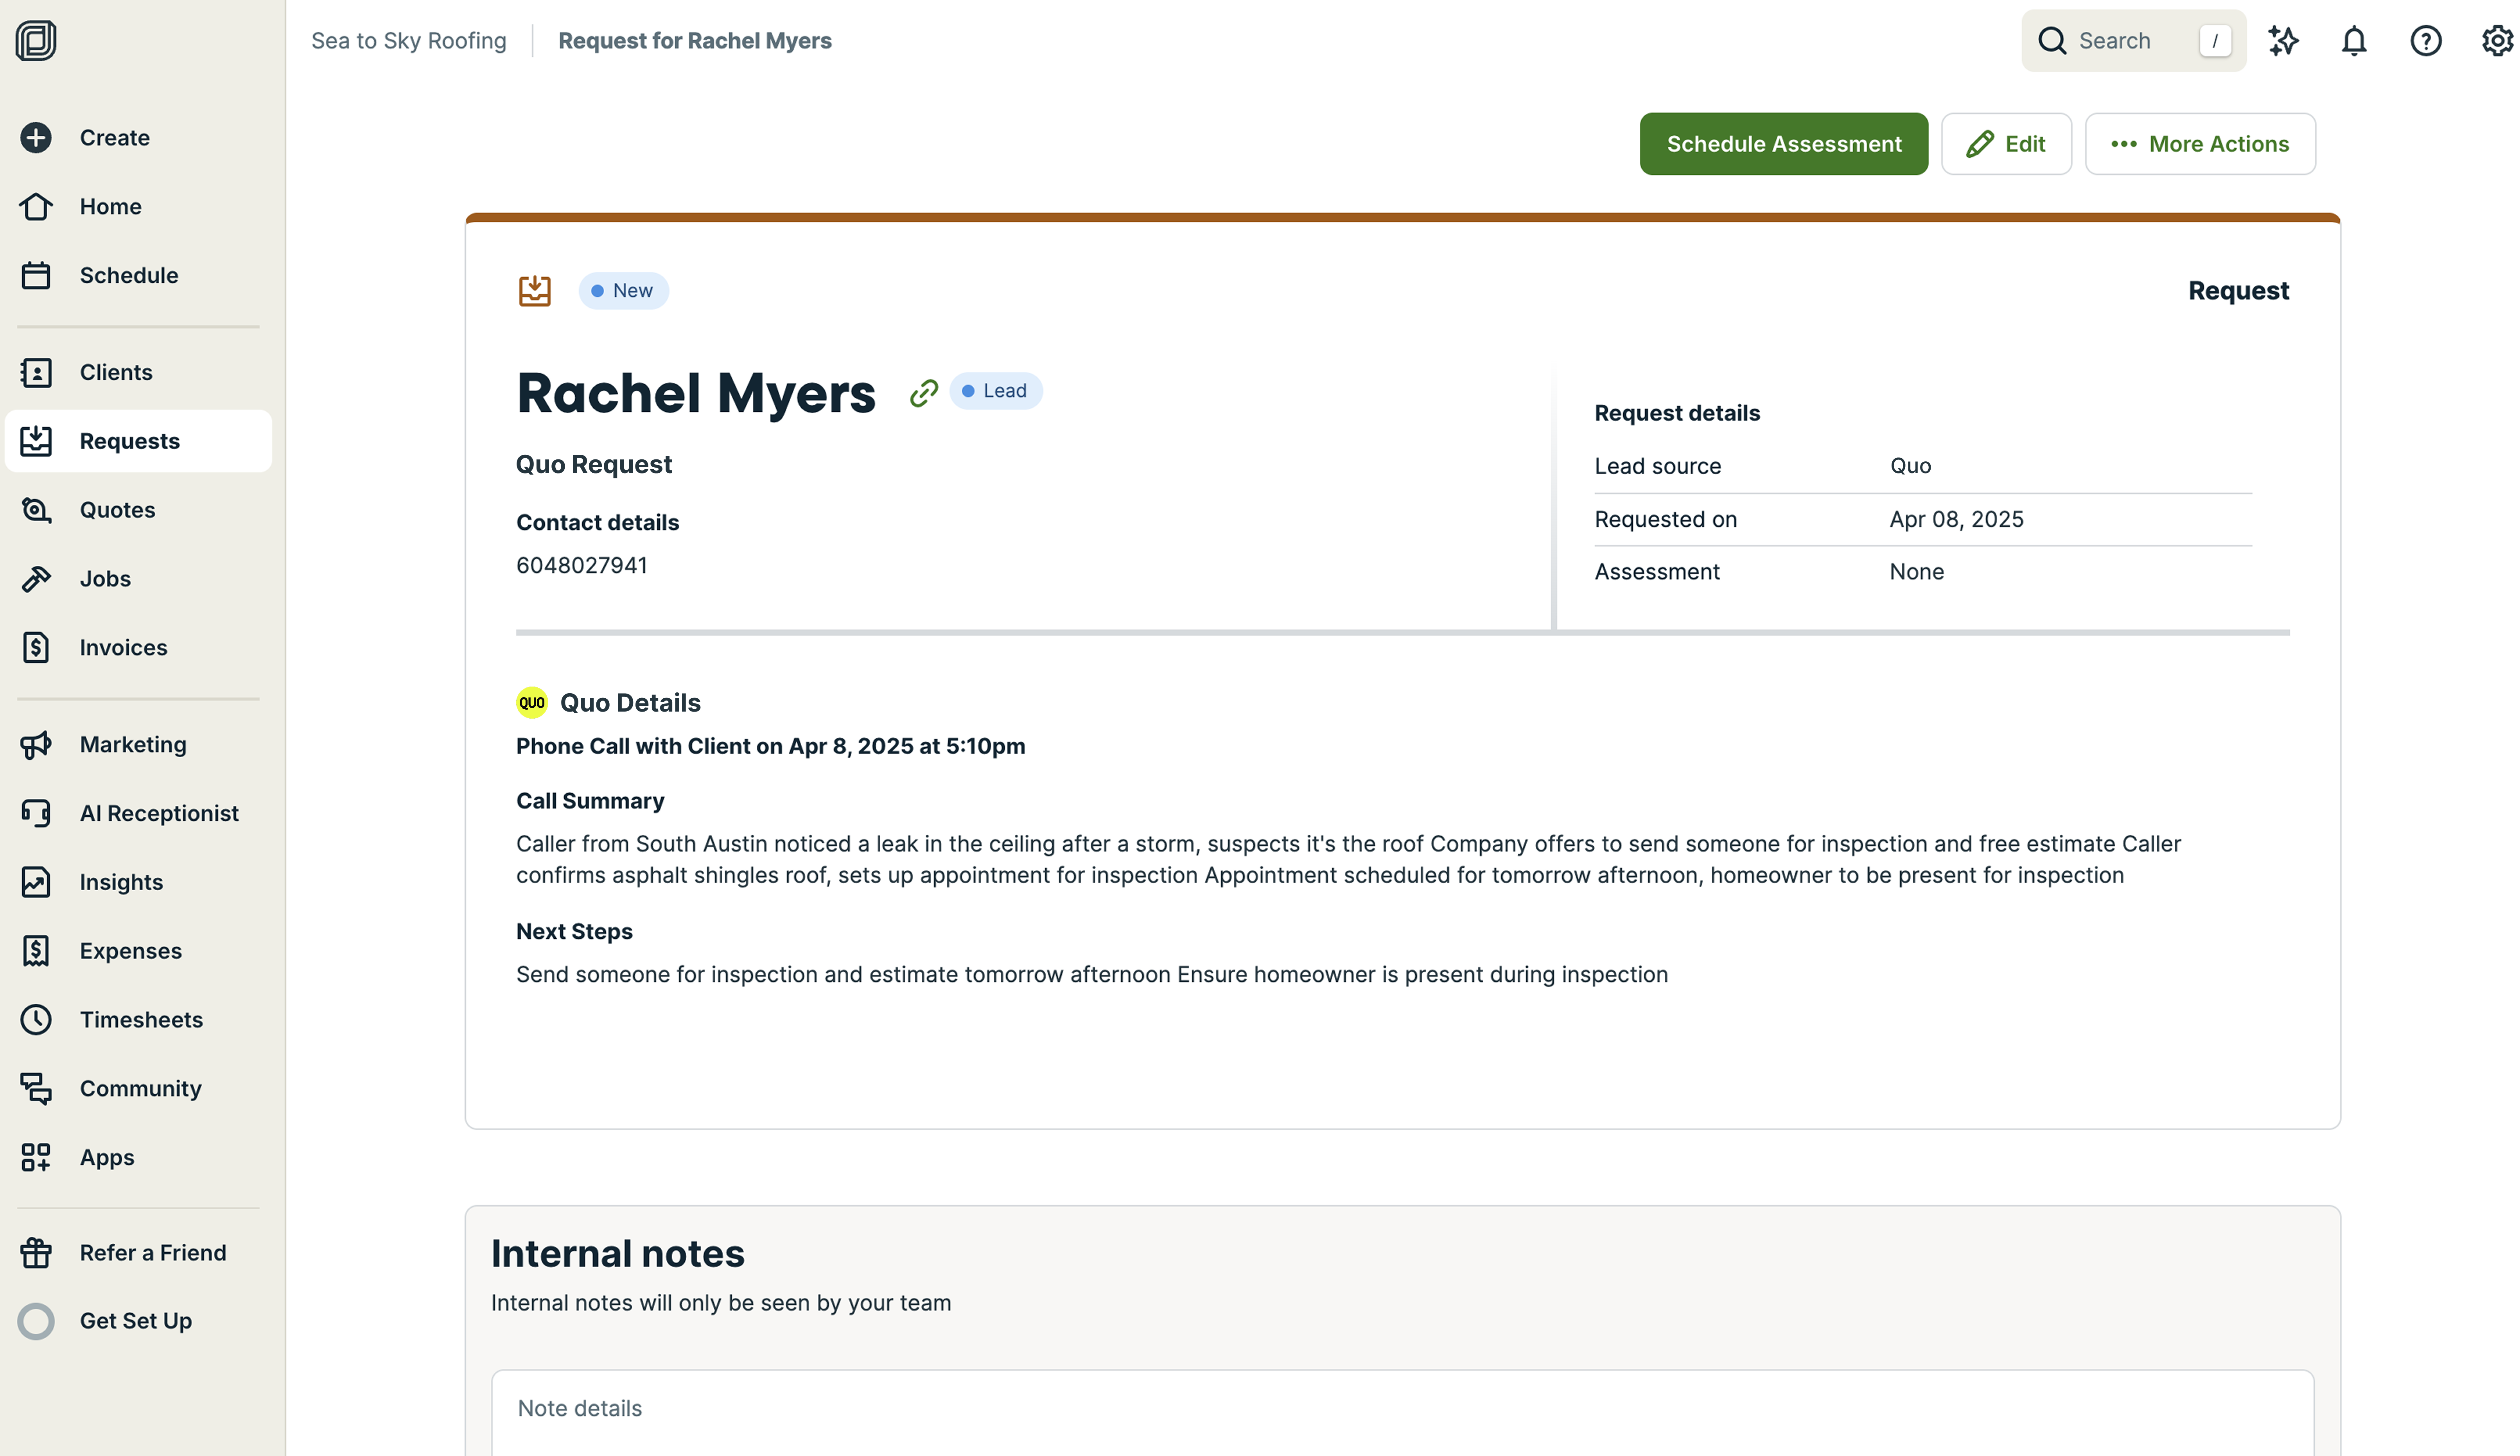Open the Apps section in sidebar
The image size is (2520, 1456).
point(107,1157)
